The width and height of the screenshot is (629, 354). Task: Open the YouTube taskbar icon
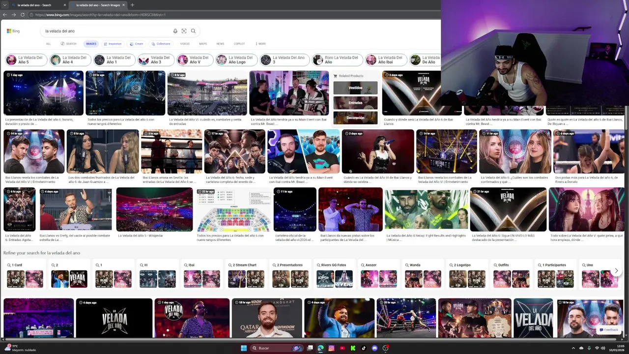[342, 348]
